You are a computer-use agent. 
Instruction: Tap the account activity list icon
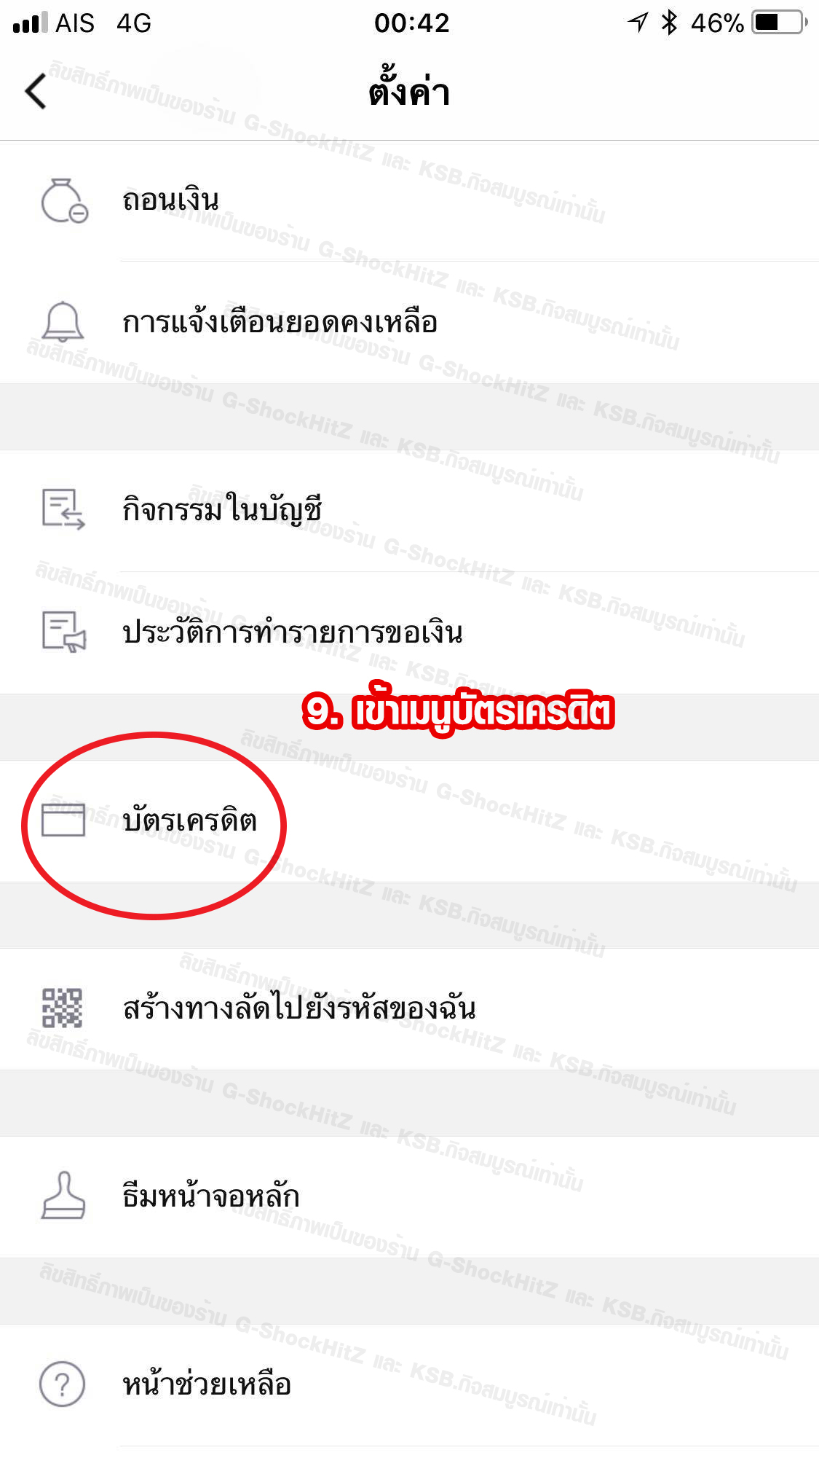tap(63, 509)
